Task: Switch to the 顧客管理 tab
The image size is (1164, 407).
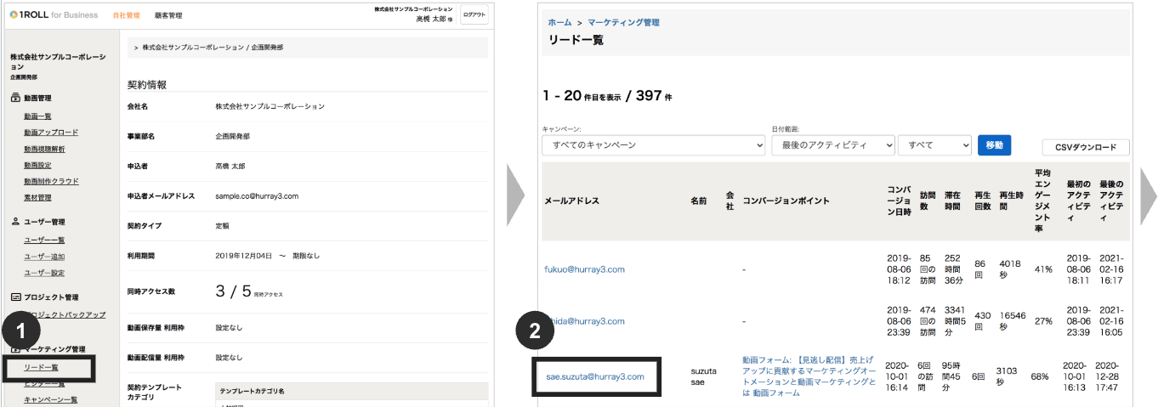Action: [170, 15]
